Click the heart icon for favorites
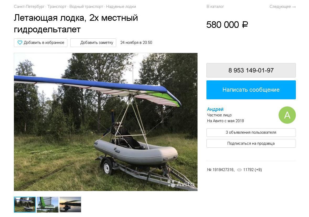This screenshot has width=309, height=217. click(20, 43)
